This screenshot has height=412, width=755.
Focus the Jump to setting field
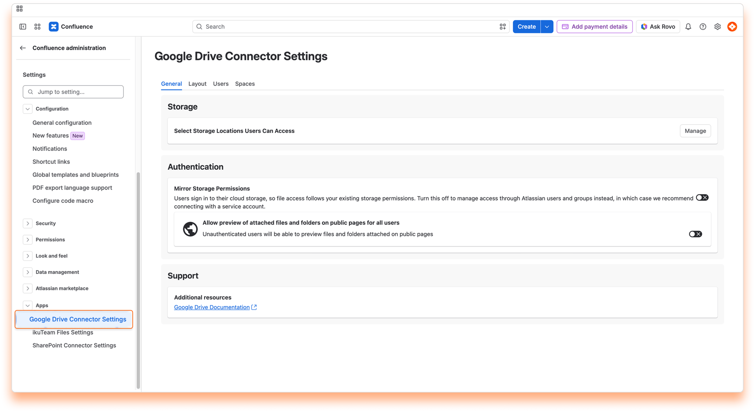click(x=73, y=92)
